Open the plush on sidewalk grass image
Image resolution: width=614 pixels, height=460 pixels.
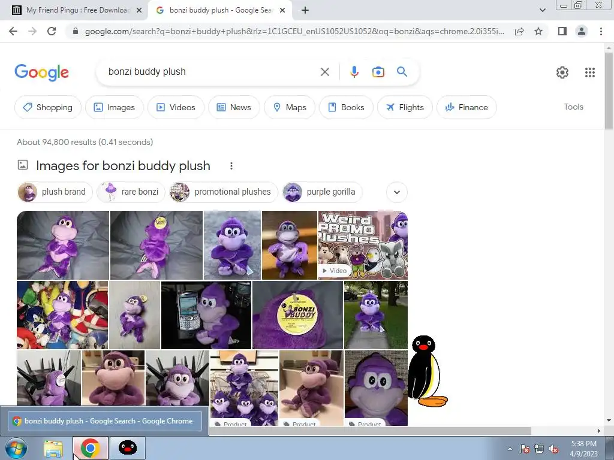375,315
